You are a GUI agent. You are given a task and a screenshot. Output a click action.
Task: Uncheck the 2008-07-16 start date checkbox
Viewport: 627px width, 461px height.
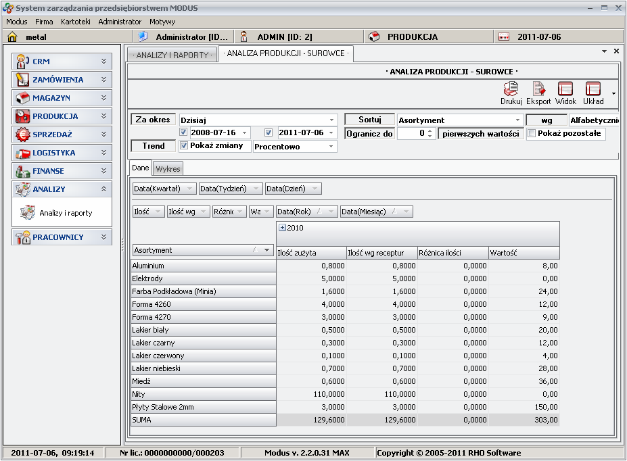[x=184, y=133]
